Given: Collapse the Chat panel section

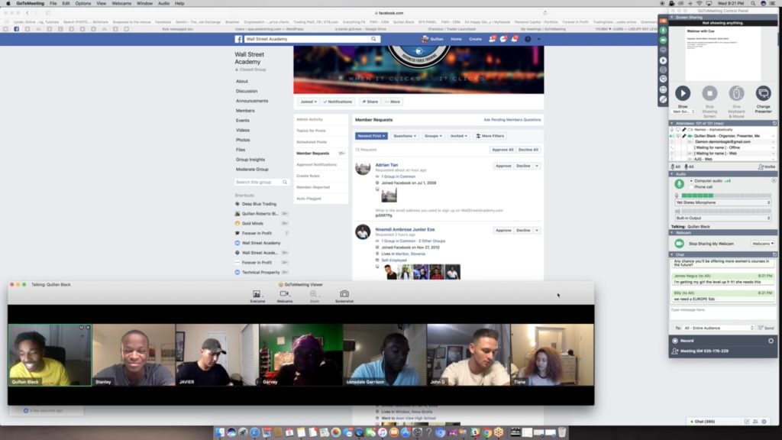Looking at the screenshot, I should [672, 254].
